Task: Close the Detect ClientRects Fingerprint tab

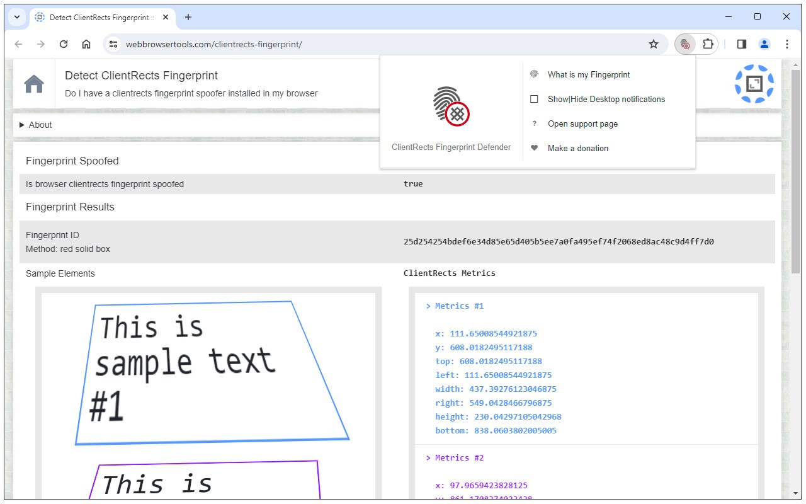Action: pos(166,17)
